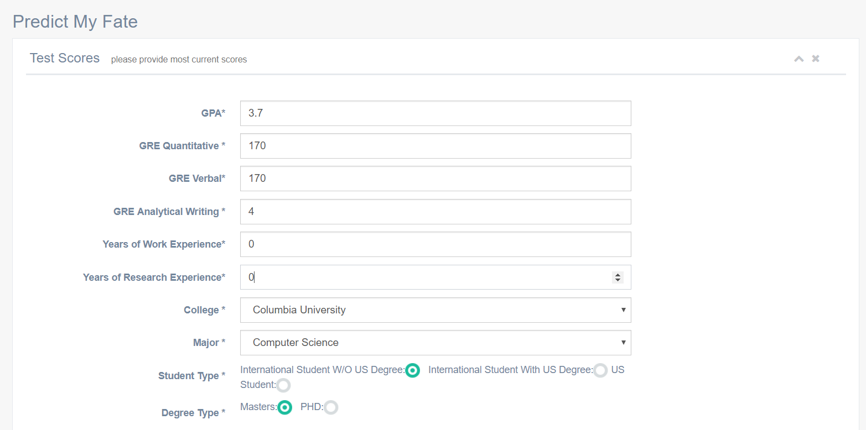The height and width of the screenshot is (430, 866).
Task: Select the US Student radio button
Action: tap(283, 385)
